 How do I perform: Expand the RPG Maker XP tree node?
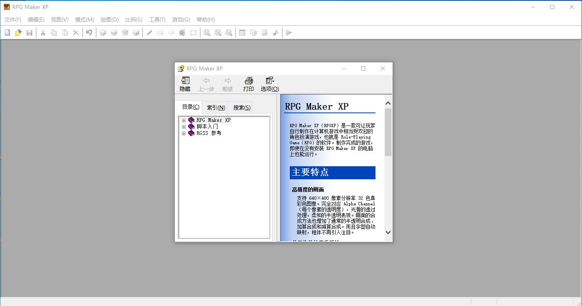point(184,120)
